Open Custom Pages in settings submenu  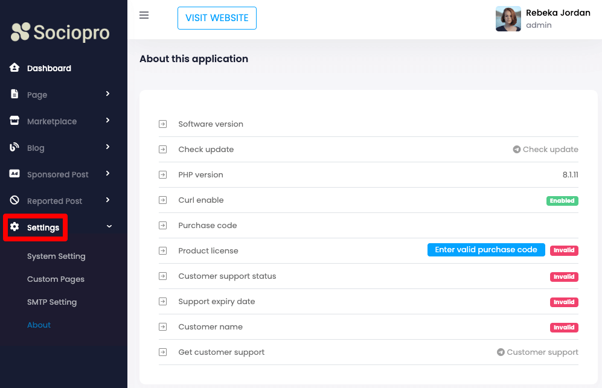[x=56, y=279]
